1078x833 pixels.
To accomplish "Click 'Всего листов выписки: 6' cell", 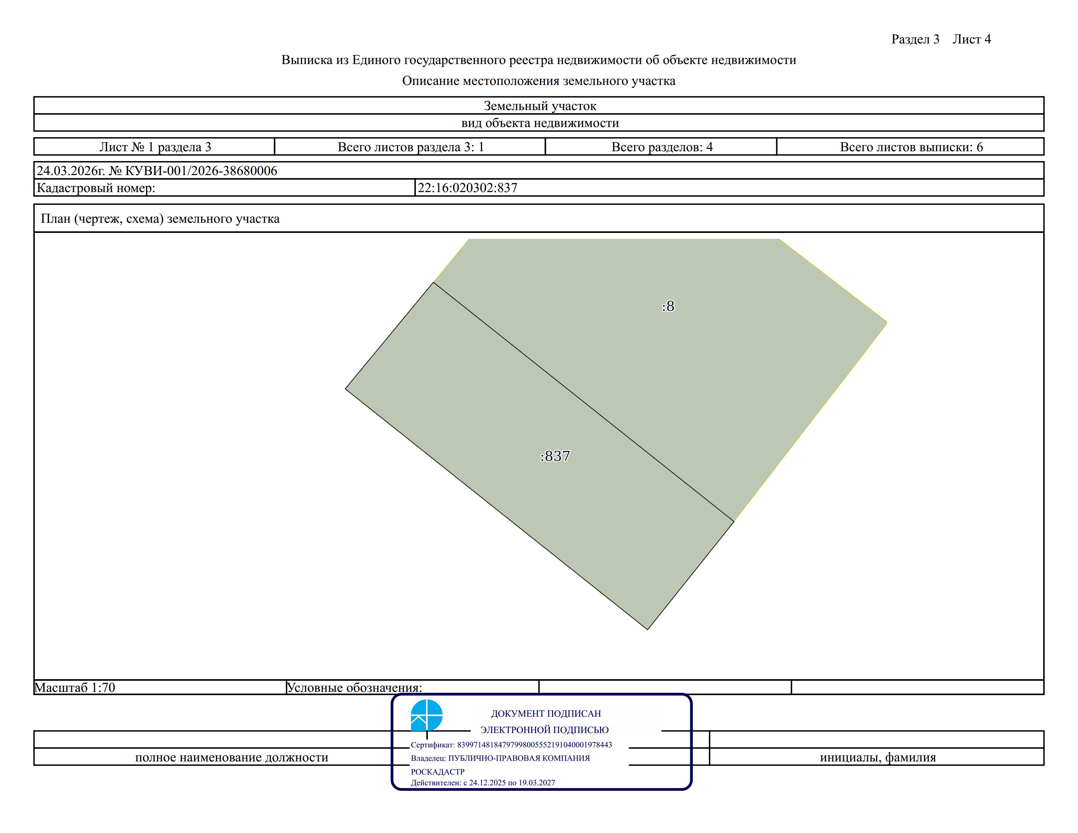I will tap(911, 147).
